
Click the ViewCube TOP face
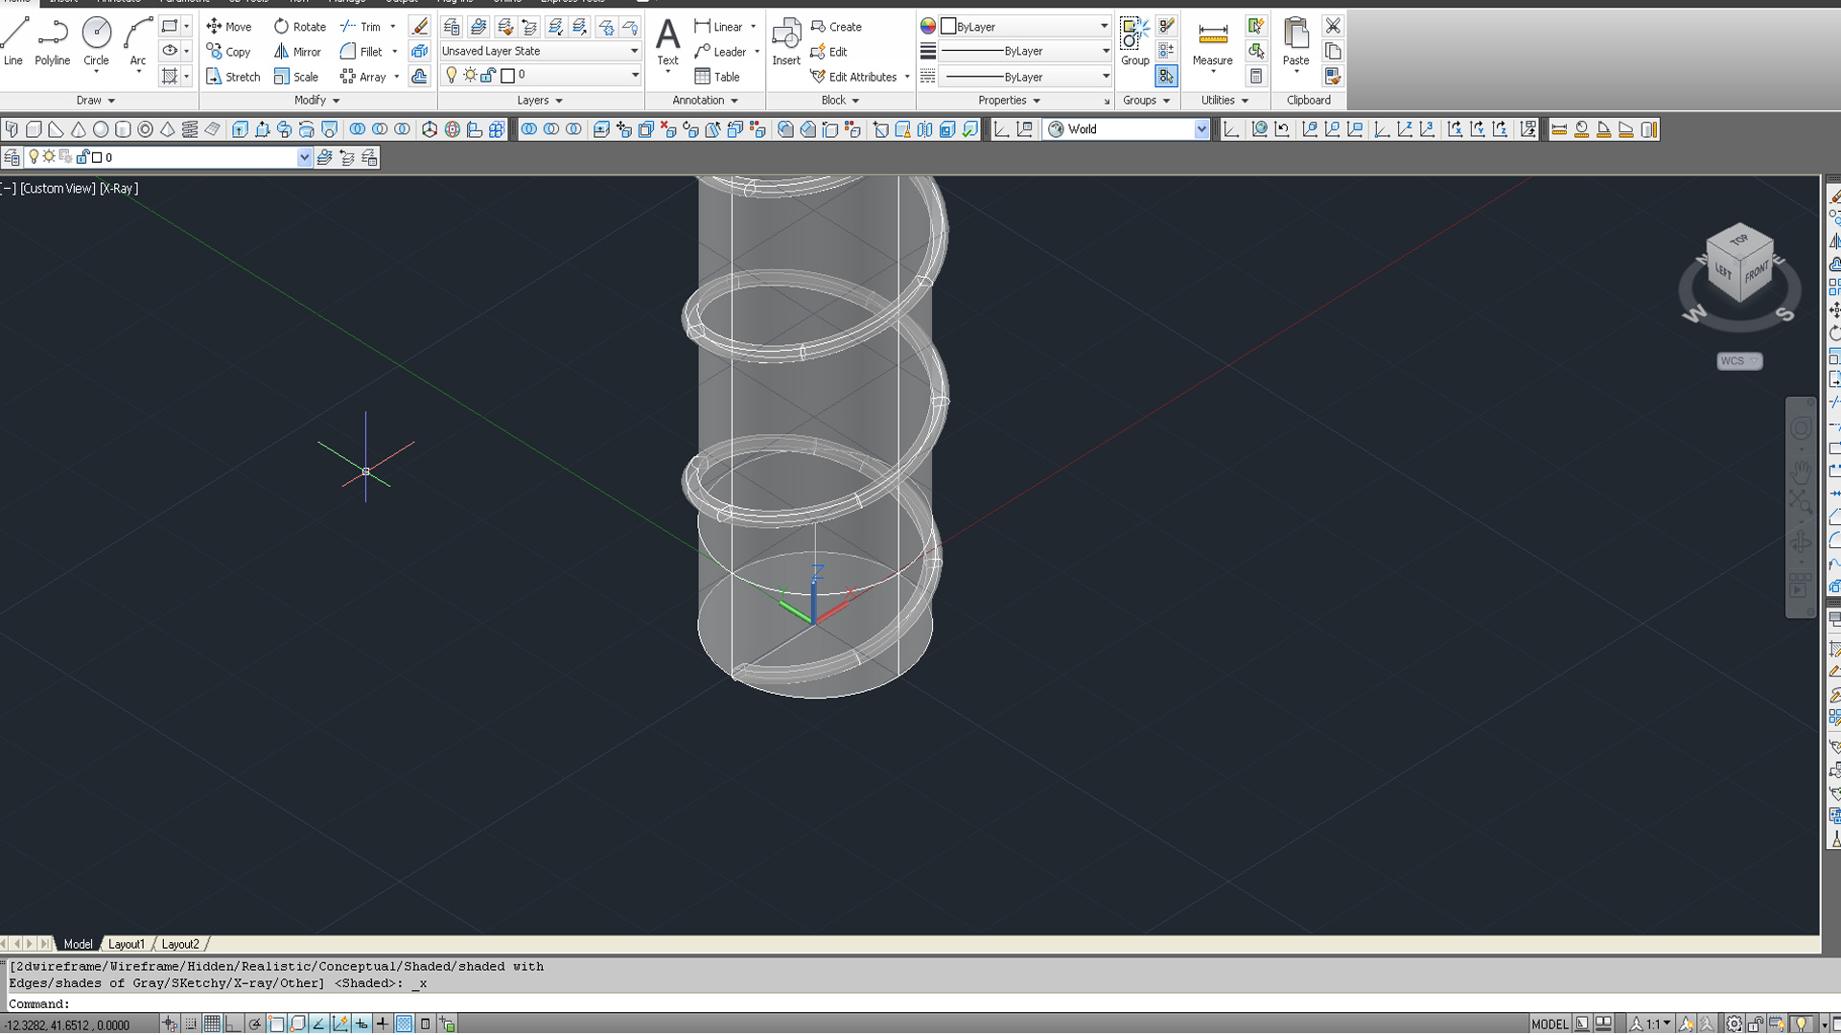pyautogui.click(x=1738, y=240)
